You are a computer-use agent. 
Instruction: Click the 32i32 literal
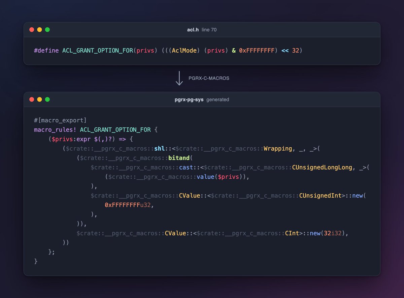(333, 234)
